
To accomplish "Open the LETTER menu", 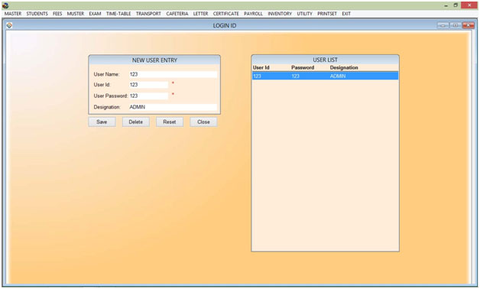I will (200, 14).
